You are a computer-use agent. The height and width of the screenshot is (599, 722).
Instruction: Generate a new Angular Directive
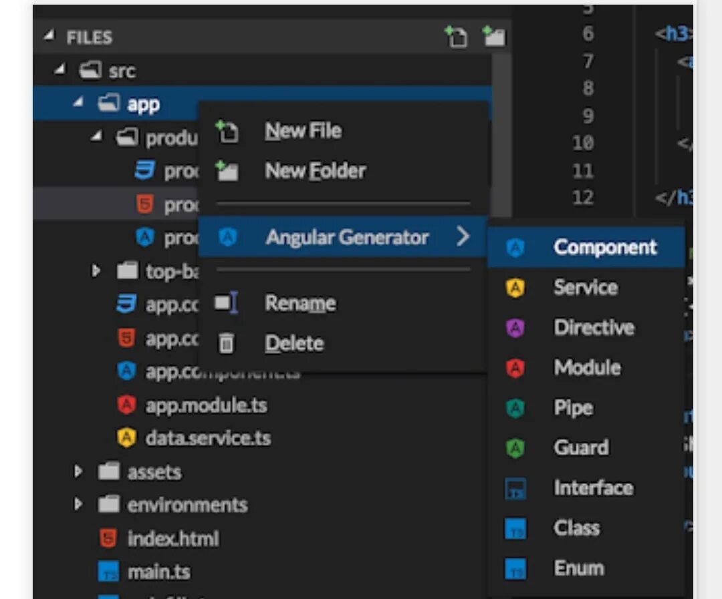[x=586, y=328]
